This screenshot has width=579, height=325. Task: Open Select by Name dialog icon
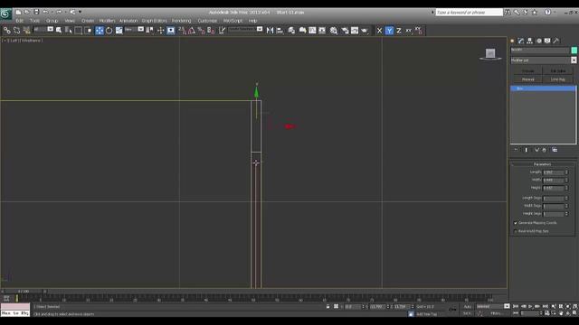(69, 31)
